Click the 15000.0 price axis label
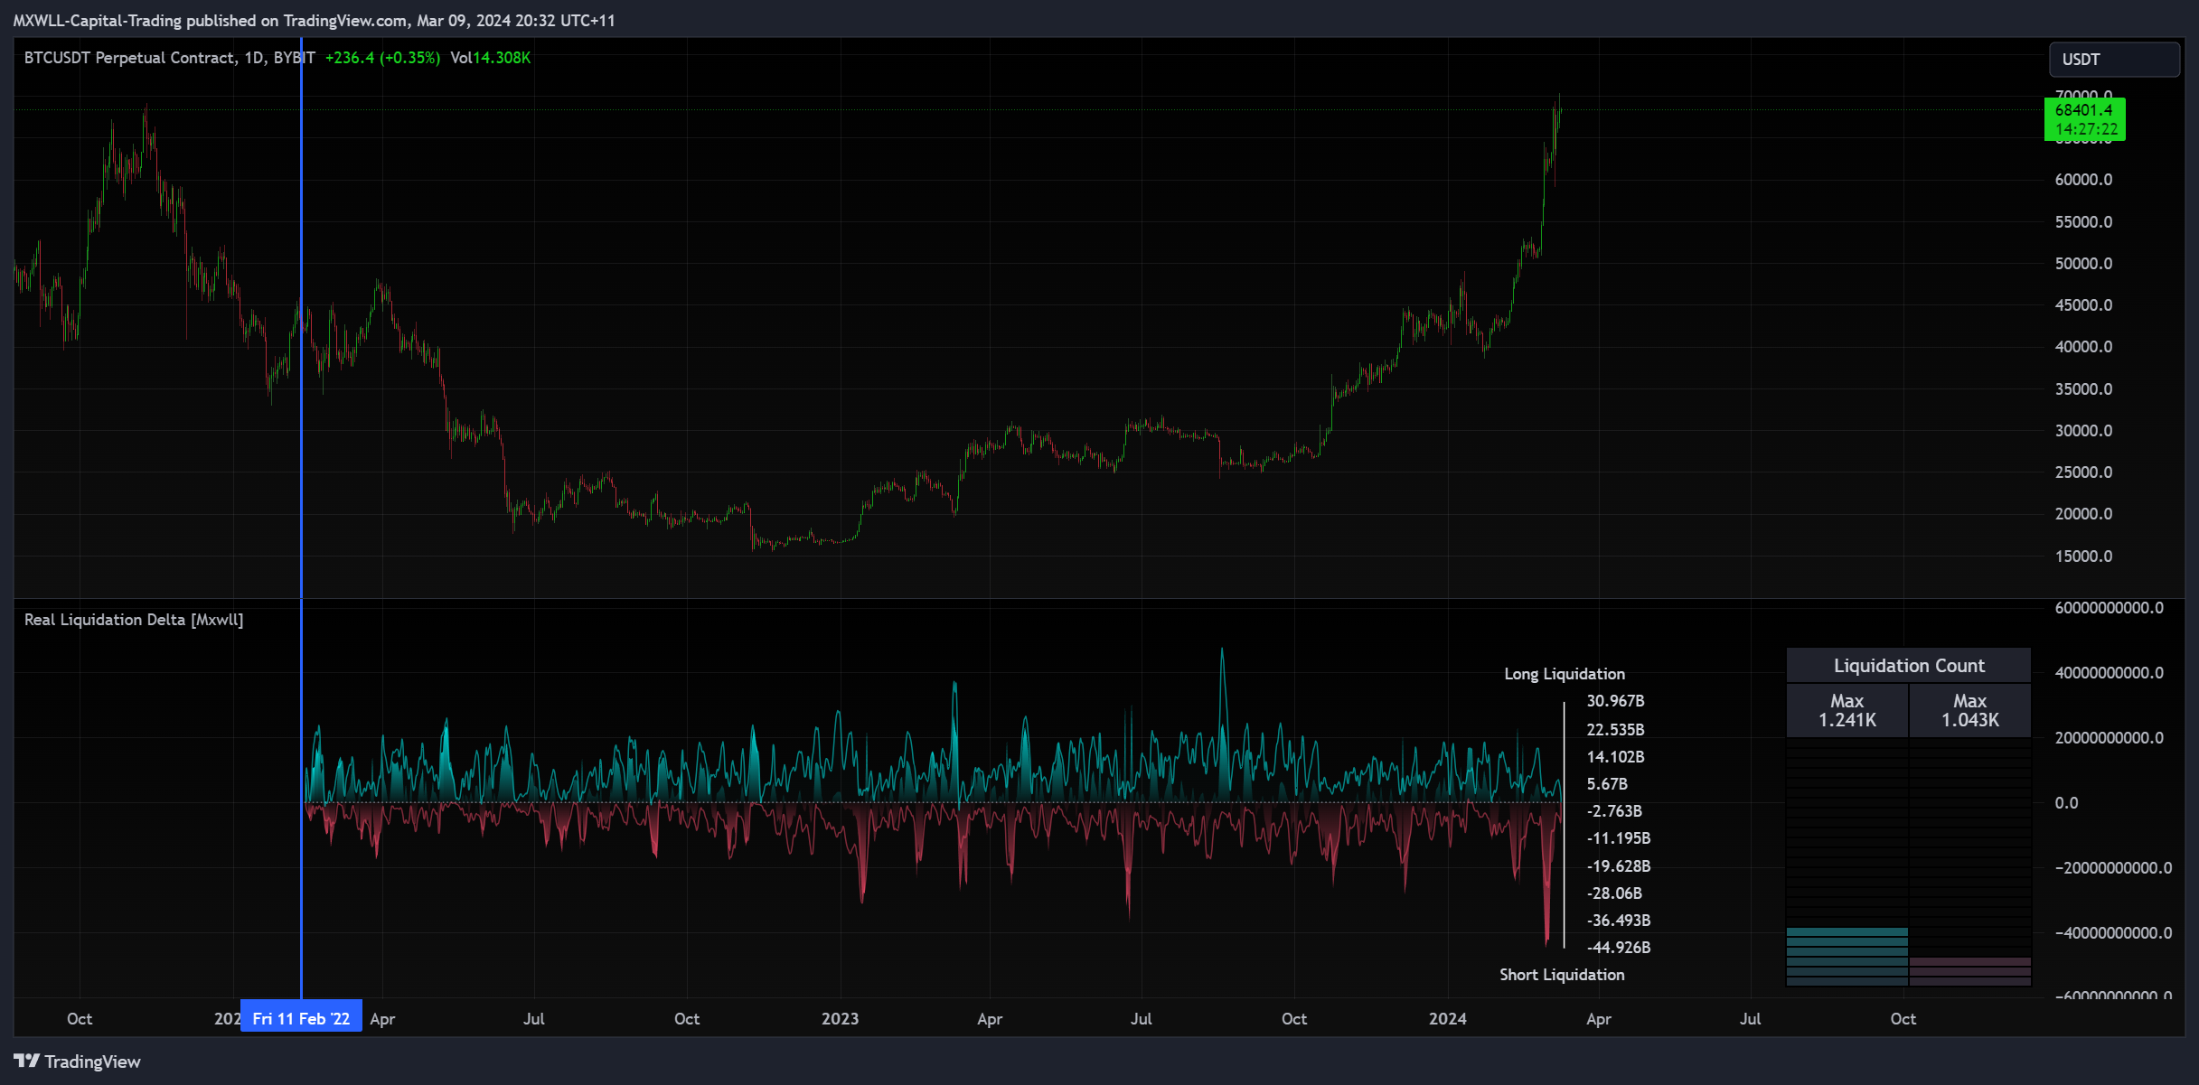The width and height of the screenshot is (2199, 1085). tap(2083, 557)
